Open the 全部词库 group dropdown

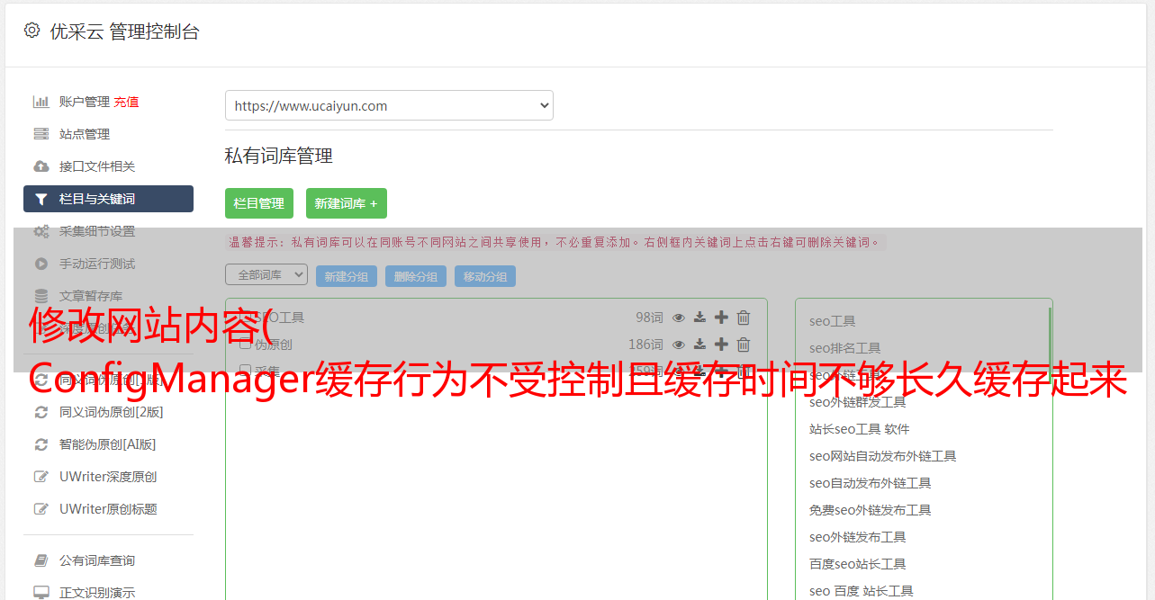[x=266, y=275]
